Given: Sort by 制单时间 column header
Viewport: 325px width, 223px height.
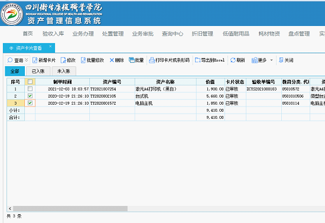Looking at the screenshot, I should point(63,82).
